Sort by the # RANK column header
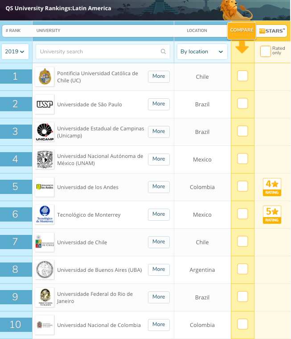Viewport: 291px width, 339px height. point(13,31)
